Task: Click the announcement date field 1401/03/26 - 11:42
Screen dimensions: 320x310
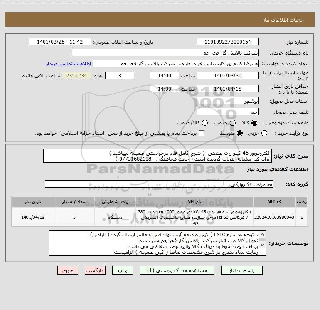Action: 60,42
